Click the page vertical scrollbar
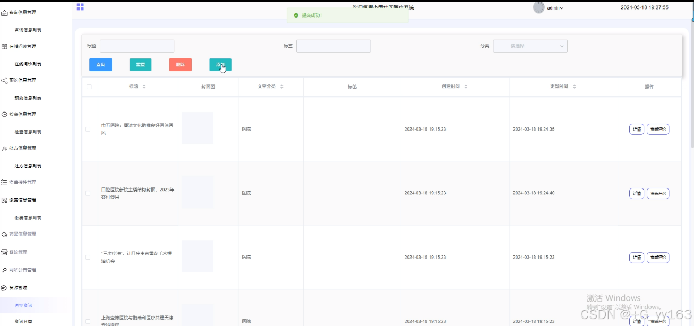694x326 pixels. (x=692, y=85)
